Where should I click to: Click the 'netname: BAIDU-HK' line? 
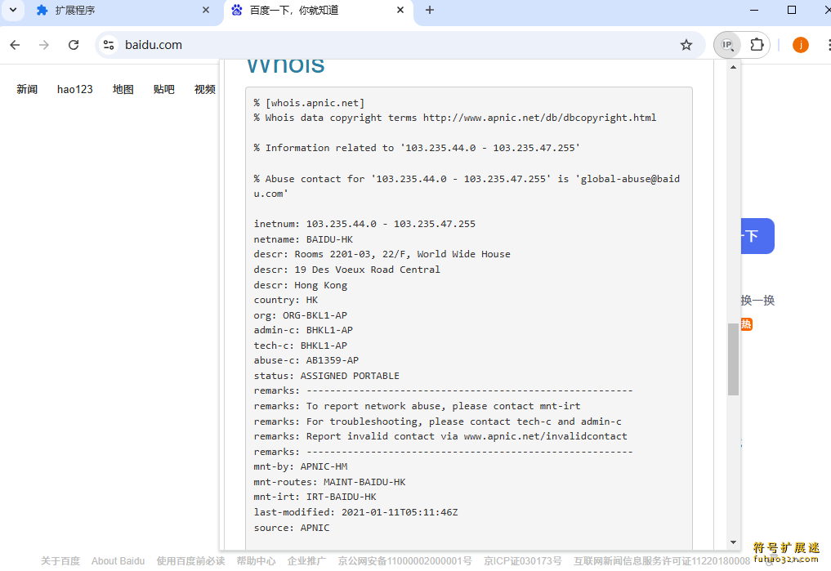pyautogui.click(x=303, y=239)
